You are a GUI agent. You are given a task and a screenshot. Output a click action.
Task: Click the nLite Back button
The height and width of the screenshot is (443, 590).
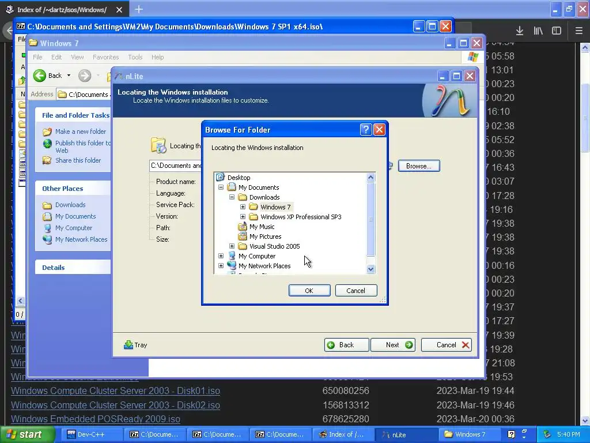(346, 345)
